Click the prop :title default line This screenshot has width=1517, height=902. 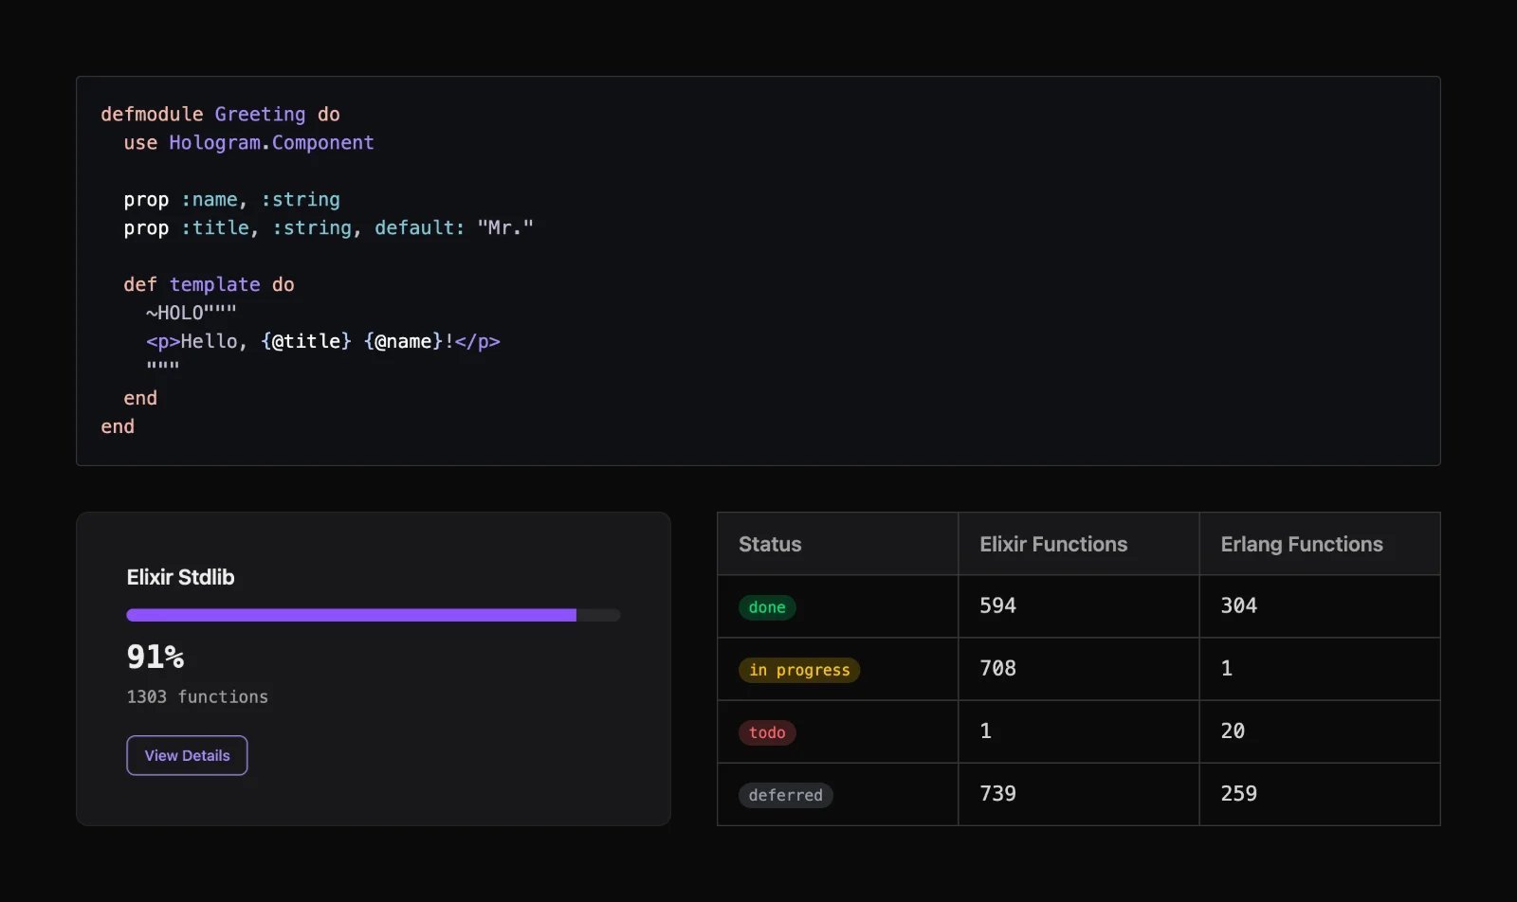point(328,227)
